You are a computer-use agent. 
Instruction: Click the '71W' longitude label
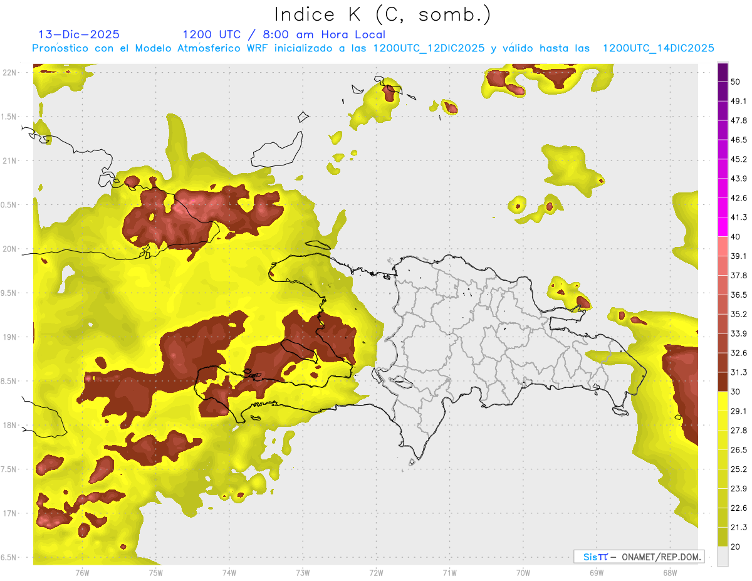point(449,572)
